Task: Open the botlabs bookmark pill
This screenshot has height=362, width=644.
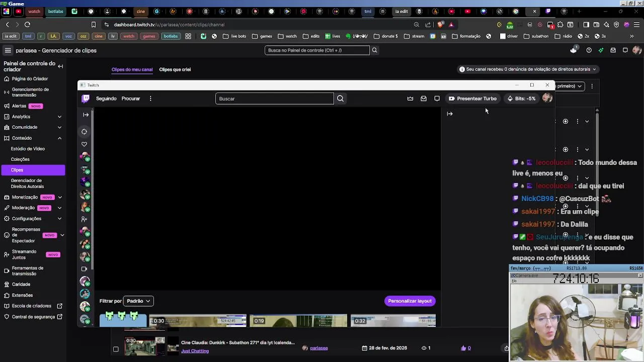Action: [171, 36]
